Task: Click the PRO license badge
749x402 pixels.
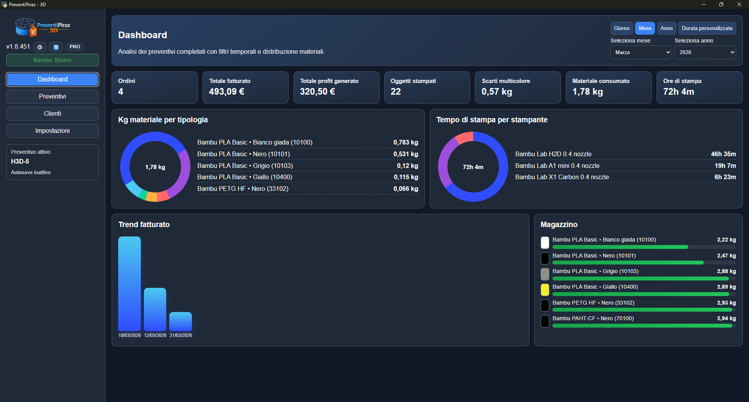Action: click(x=75, y=47)
